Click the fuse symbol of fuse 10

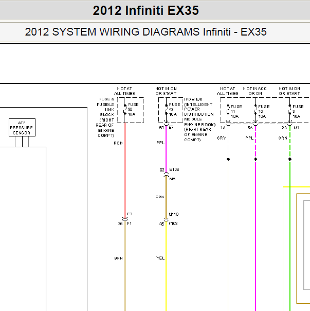pos(256,110)
